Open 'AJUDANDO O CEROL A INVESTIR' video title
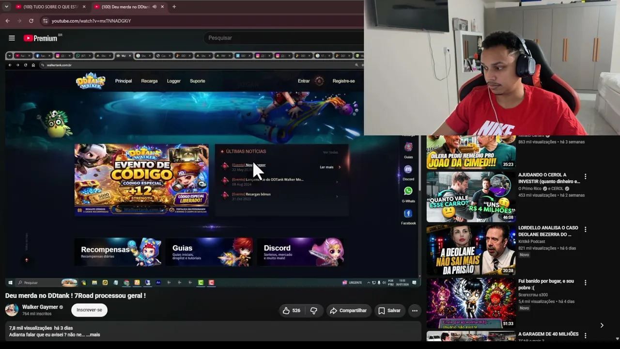Viewport: 620px width, 349px height. click(x=549, y=178)
